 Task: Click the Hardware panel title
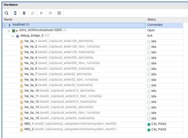(x=11, y=5)
